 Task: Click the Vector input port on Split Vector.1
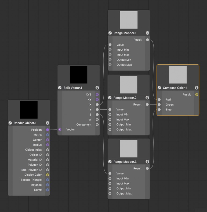[x=60, y=130]
